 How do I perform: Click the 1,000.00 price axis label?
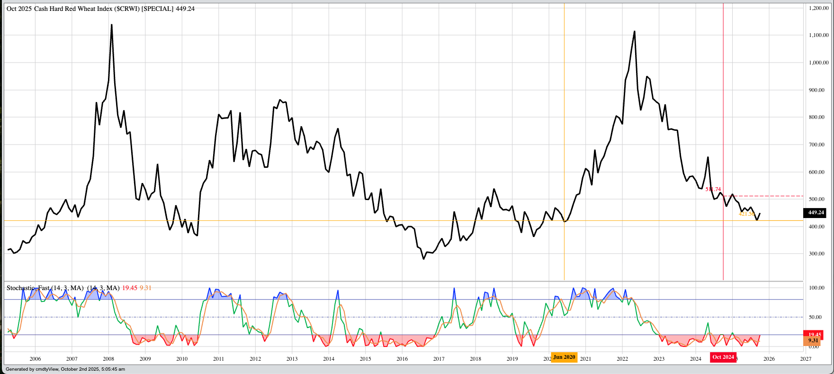pyautogui.click(x=819, y=63)
